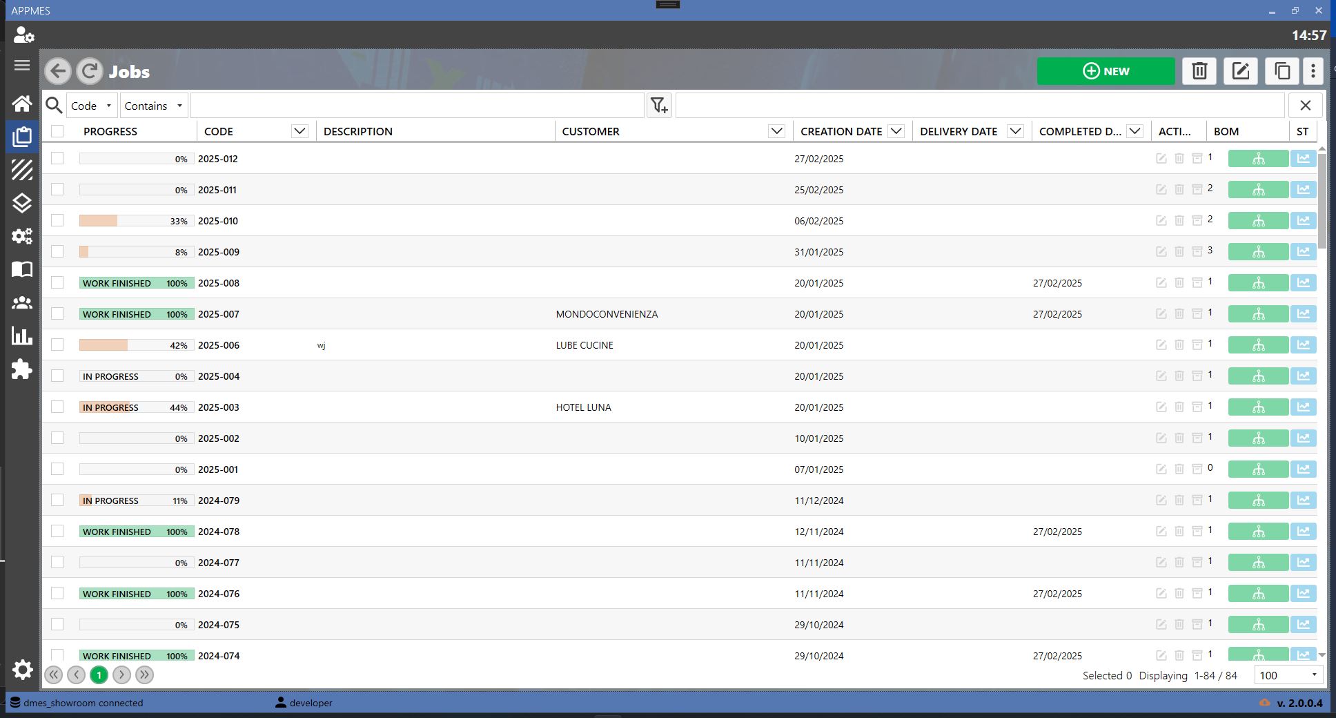Viewport: 1336px width, 718px height.
Task: Open the bar chart statistics icon
Action: (x=21, y=336)
